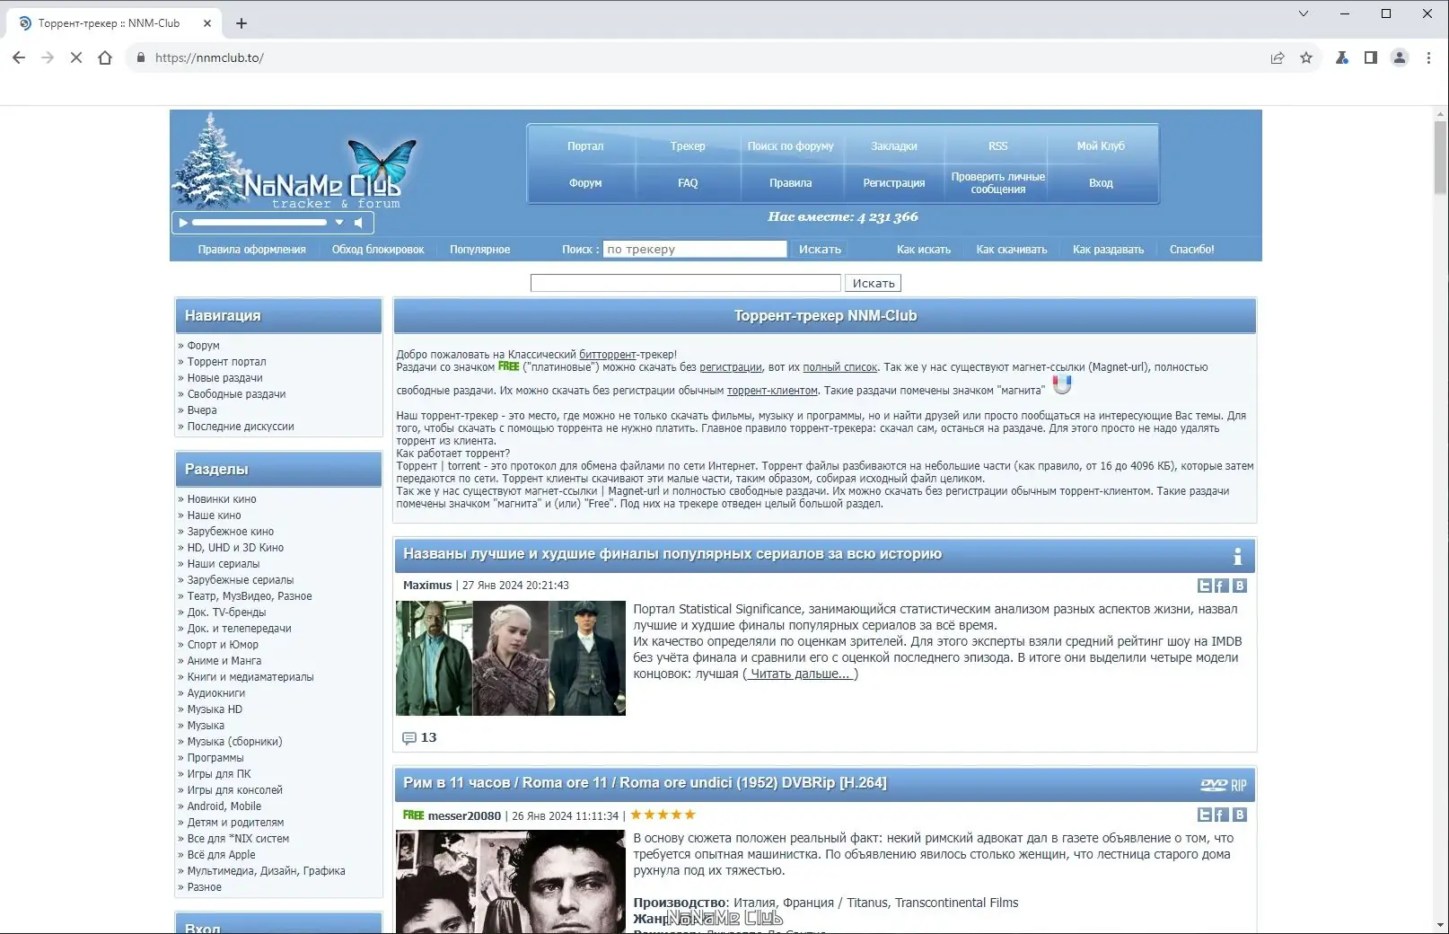Share the serials finale article on Twitter
Viewport: 1449px width, 934px height.
1205,586
